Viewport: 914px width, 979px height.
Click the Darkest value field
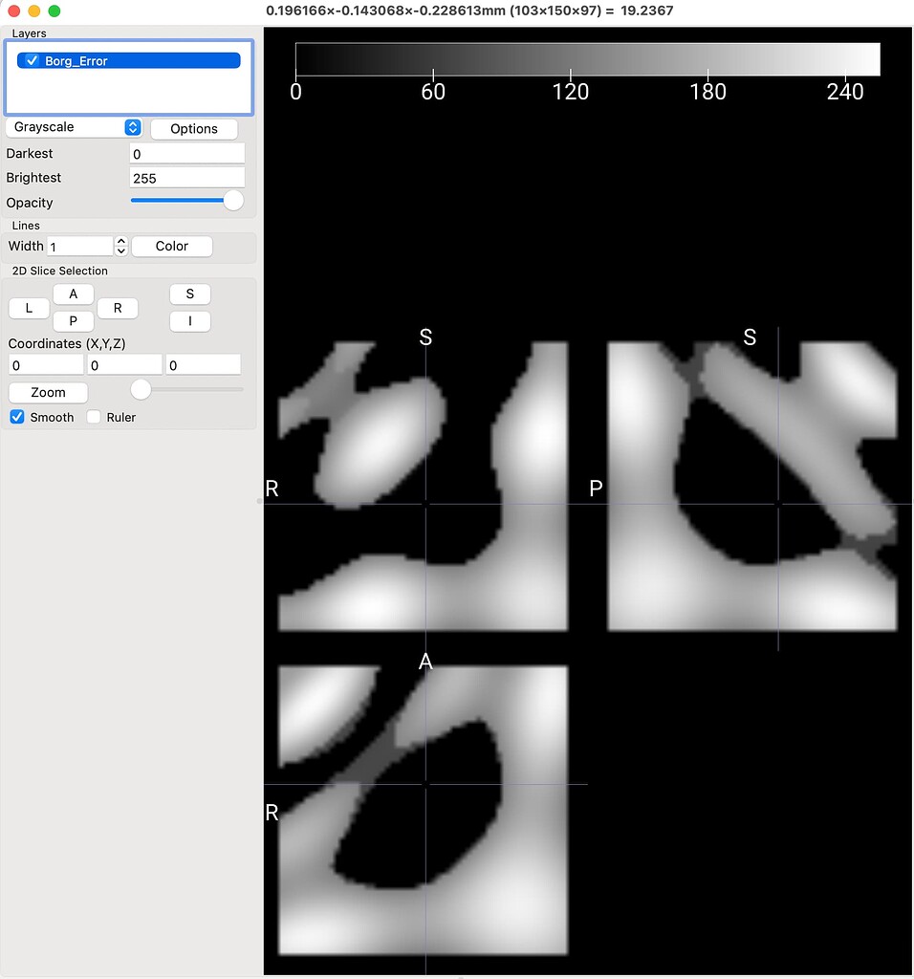pyautogui.click(x=186, y=153)
